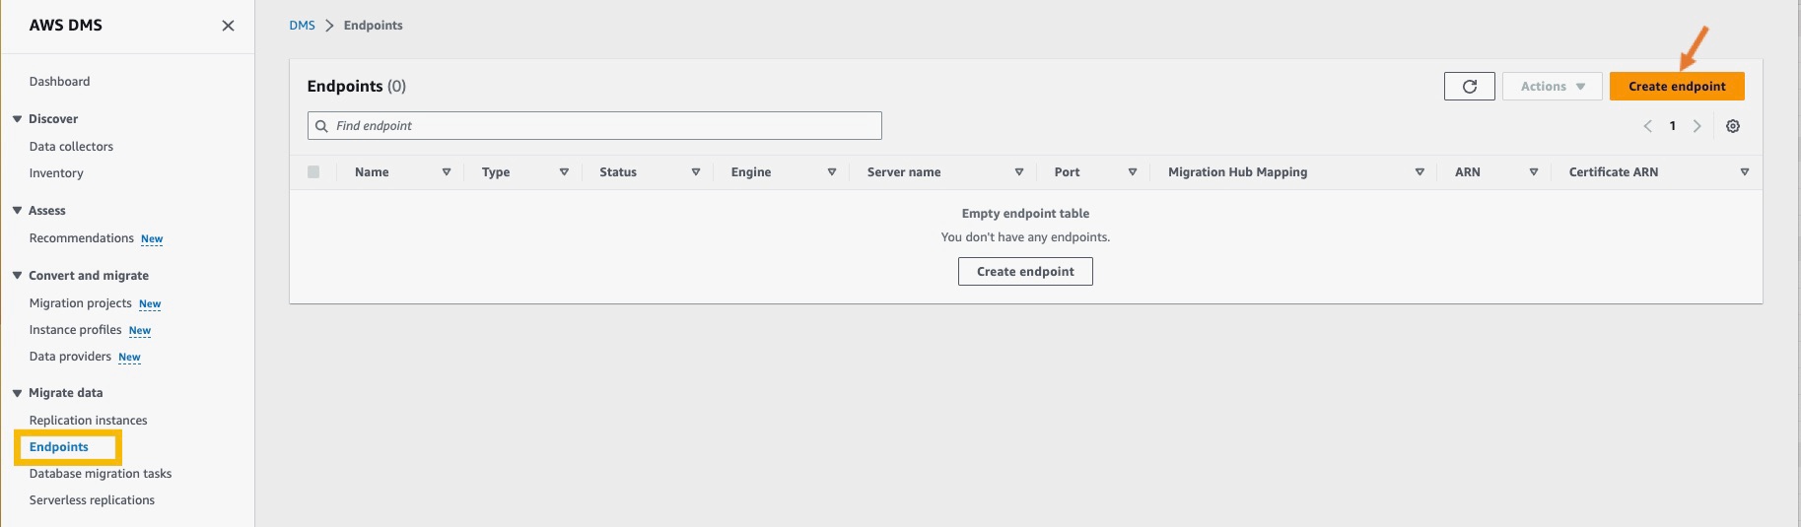Open the Actions dropdown
1801x527 pixels.
tap(1553, 87)
